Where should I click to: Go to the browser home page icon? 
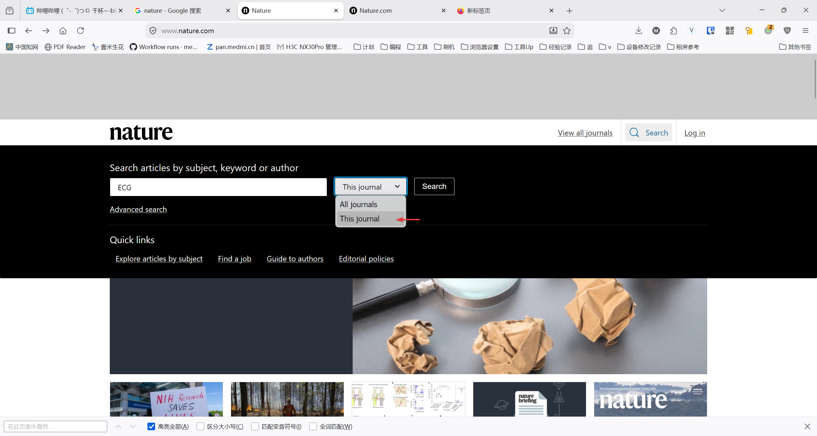[x=63, y=31]
